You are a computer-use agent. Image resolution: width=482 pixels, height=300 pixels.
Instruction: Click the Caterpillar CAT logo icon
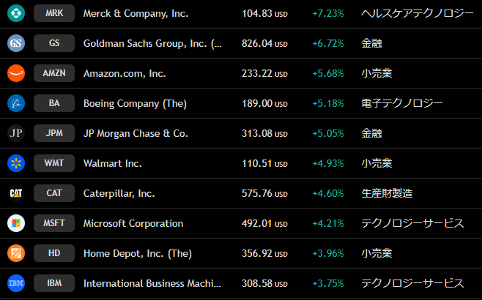(16, 193)
